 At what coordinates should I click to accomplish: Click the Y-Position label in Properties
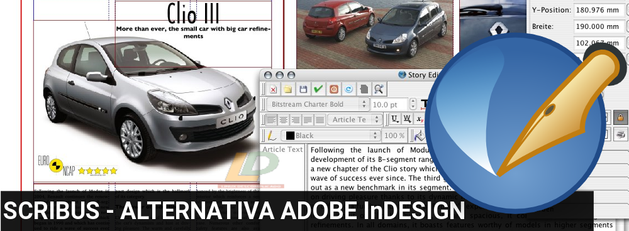point(551,10)
